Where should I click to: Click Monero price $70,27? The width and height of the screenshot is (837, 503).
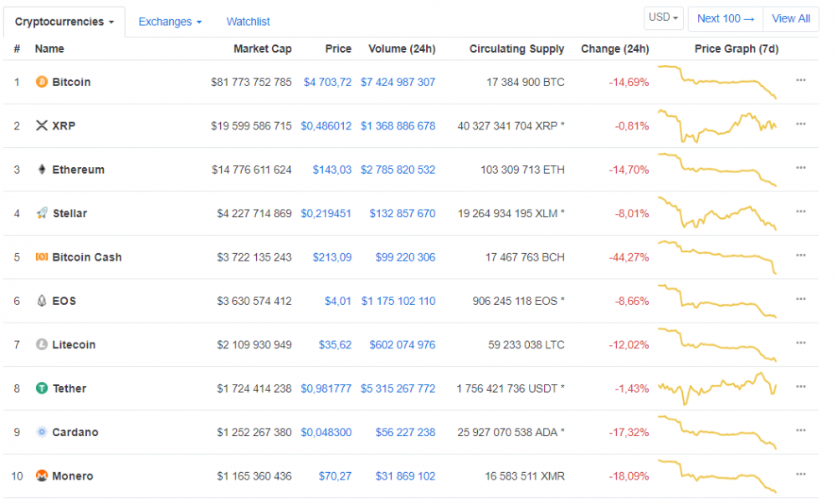click(x=336, y=475)
